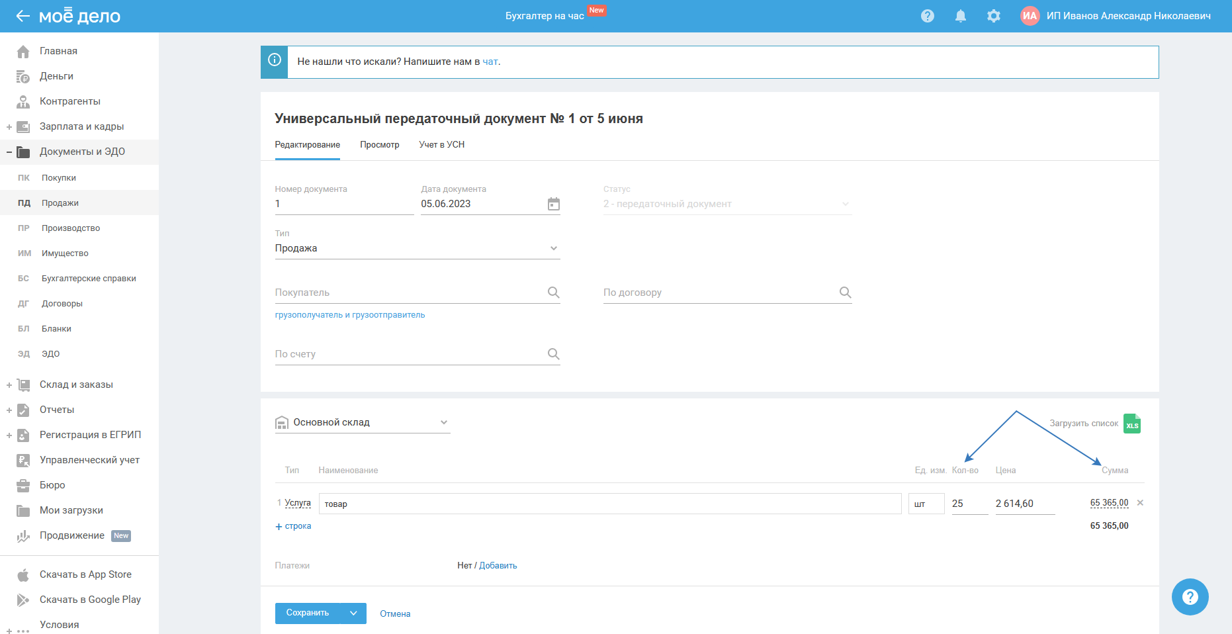This screenshot has width=1232, height=634.
Task: Click search magnifier in По договору field
Action: pos(845,293)
